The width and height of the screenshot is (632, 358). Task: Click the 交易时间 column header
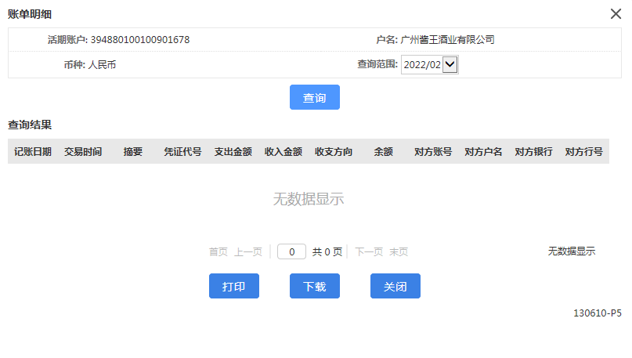83,152
